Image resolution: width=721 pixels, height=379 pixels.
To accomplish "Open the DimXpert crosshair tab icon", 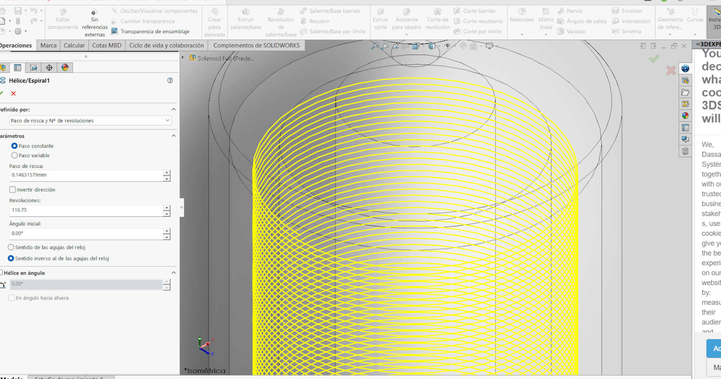I will (49, 67).
